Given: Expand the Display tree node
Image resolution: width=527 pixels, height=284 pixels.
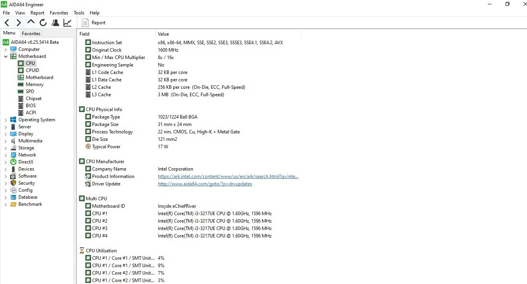Looking at the screenshot, I should (x=5, y=134).
